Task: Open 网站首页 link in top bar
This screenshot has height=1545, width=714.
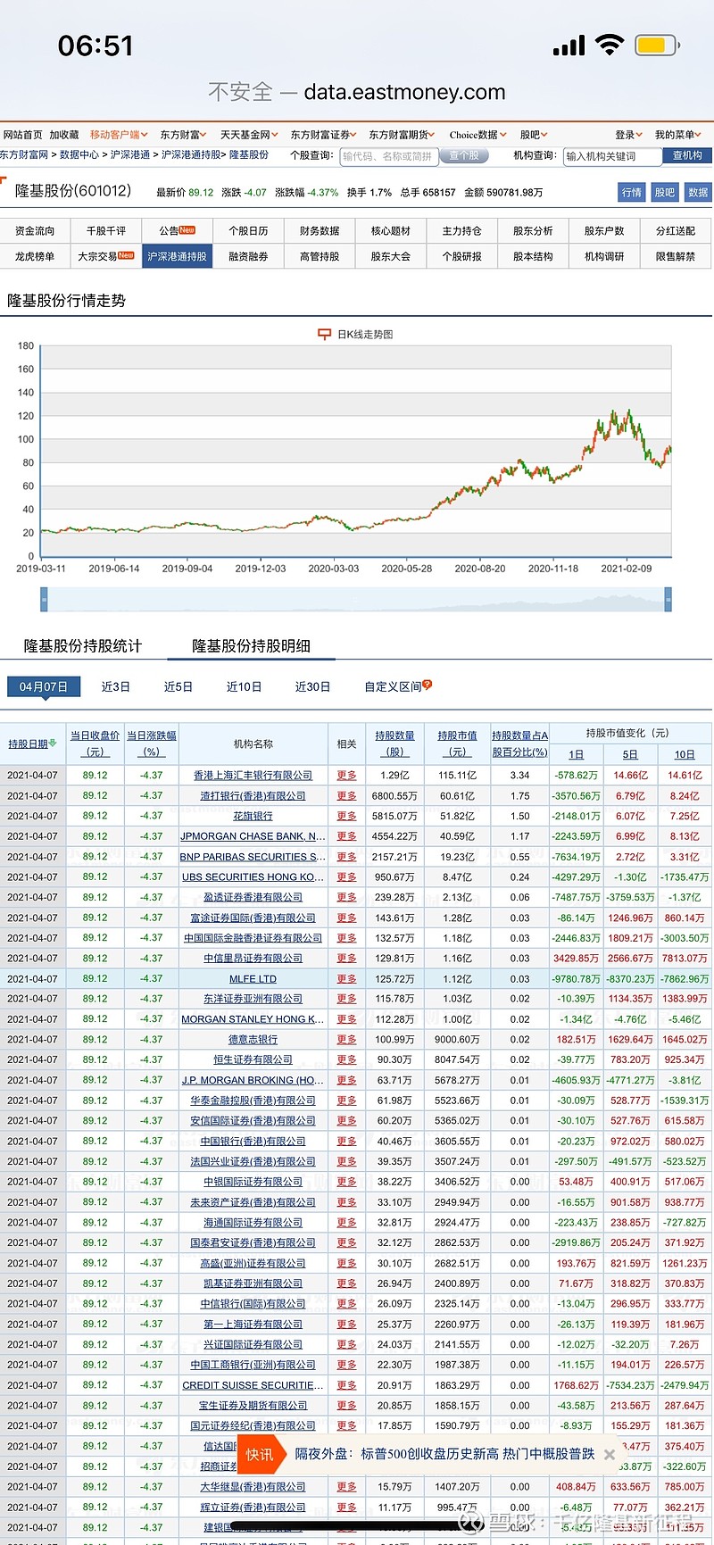Action: click(22, 135)
